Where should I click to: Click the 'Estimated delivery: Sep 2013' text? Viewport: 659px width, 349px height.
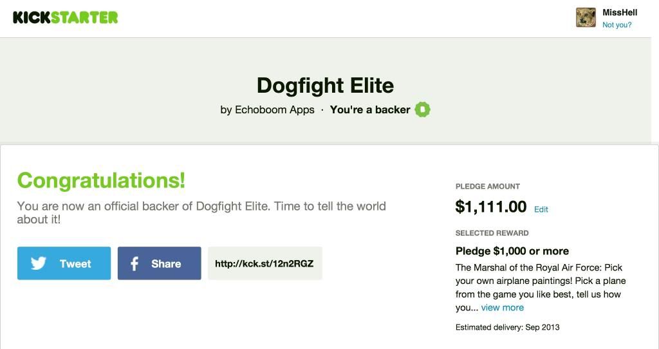[x=507, y=327]
